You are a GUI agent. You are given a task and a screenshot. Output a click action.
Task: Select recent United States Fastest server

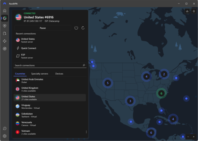(50, 40)
